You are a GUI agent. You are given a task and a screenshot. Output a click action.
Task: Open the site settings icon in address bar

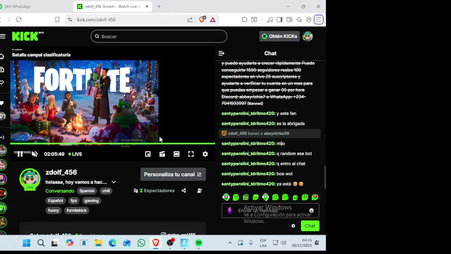(70, 20)
